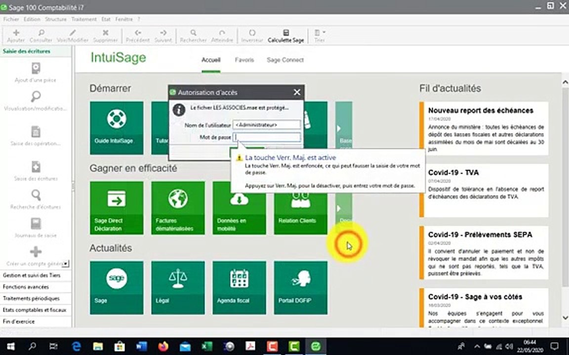Click the Précédent arrow icon
This screenshot has height=355, width=569.
click(x=137, y=33)
